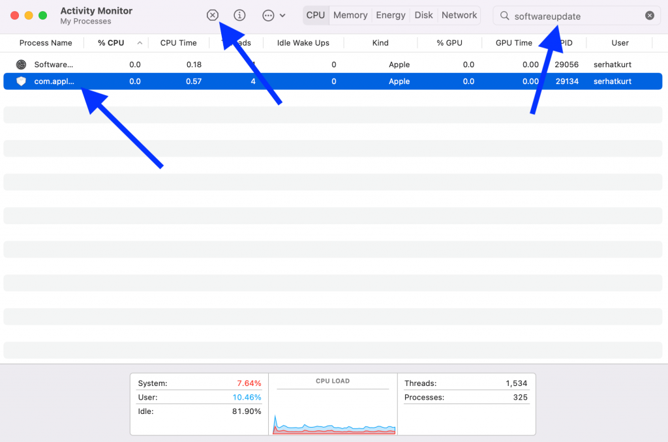This screenshot has width=668, height=442.
Task: Click PID 29056 in the table
Action: tap(567, 65)
